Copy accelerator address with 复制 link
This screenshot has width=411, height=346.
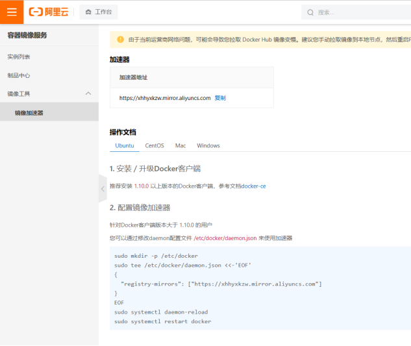pos(220,98)
